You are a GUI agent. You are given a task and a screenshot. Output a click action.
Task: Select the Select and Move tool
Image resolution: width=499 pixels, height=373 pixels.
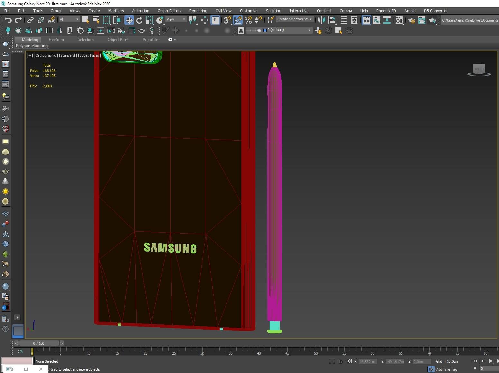[x=129, y=20]
